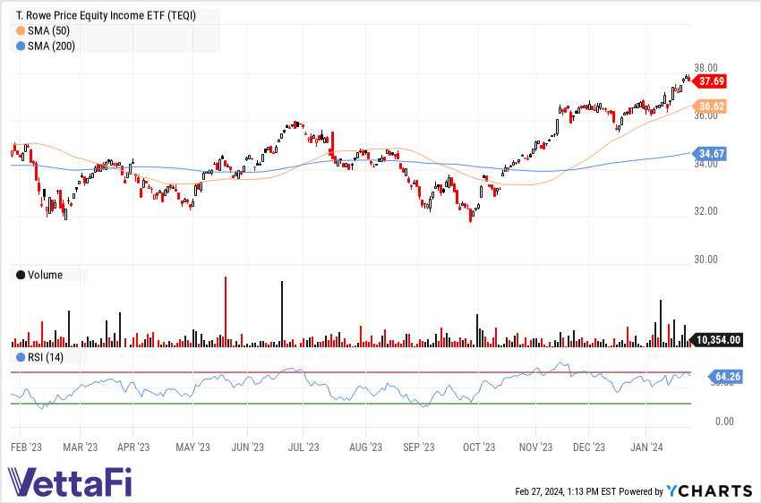Viewport: 761px width, 503px height.
Task: Click the red 37.69 last price tag
Action: [709, 81]
